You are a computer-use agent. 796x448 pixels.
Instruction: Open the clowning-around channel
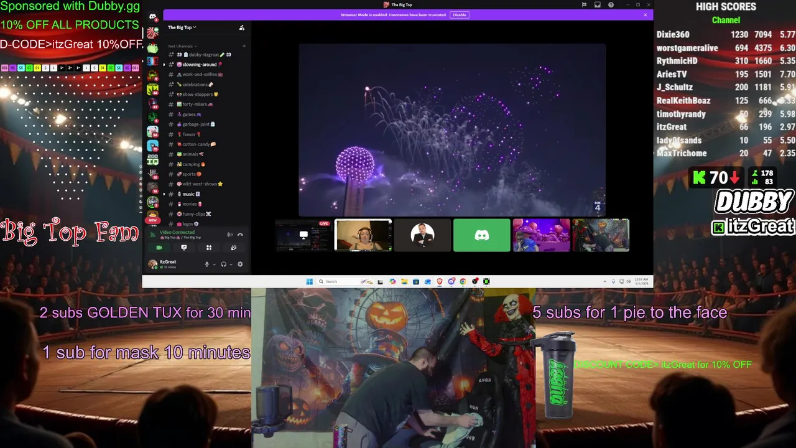(205, 65)
